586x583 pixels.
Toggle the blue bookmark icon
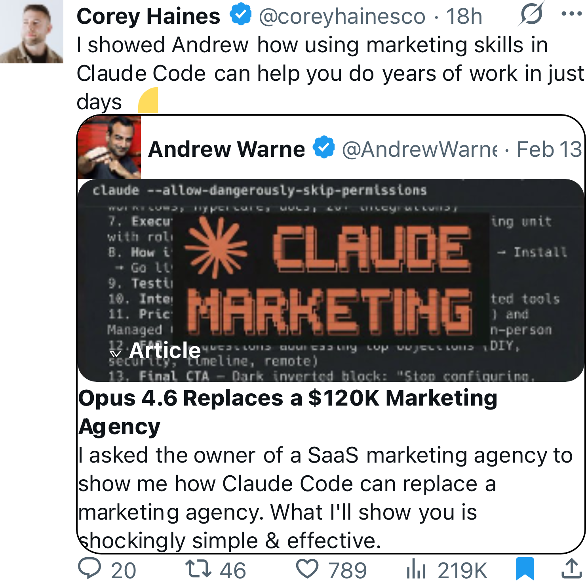pos(525,569)
